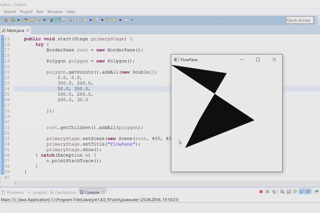Open the Help menu
The image size is (320, 213).
[71, 12]
